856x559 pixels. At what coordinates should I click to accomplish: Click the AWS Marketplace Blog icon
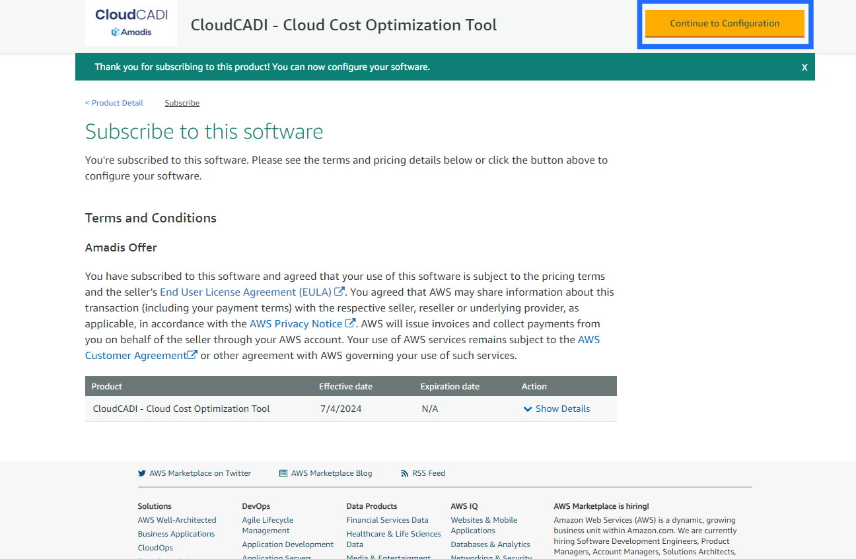pos(283,473)
